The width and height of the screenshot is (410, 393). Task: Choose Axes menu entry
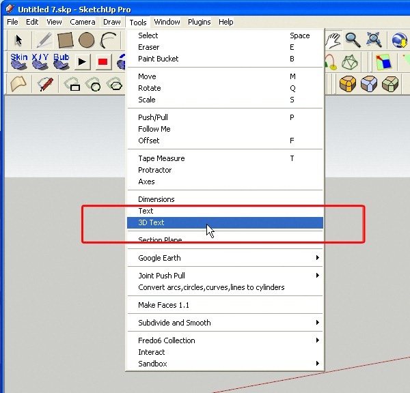[225, 181]
